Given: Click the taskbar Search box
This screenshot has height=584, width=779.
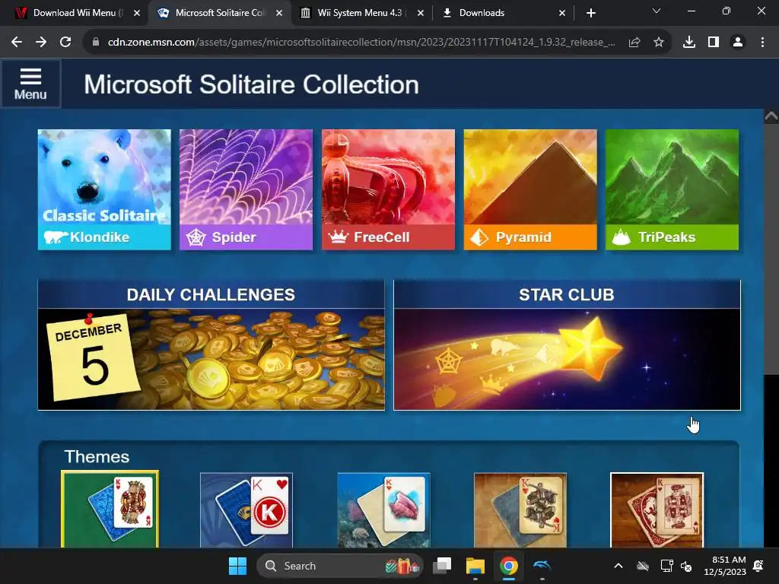Looking at the screenshot, I should click(x=340, y=566).
